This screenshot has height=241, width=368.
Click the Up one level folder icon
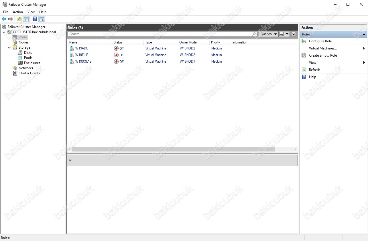(19, 19)
